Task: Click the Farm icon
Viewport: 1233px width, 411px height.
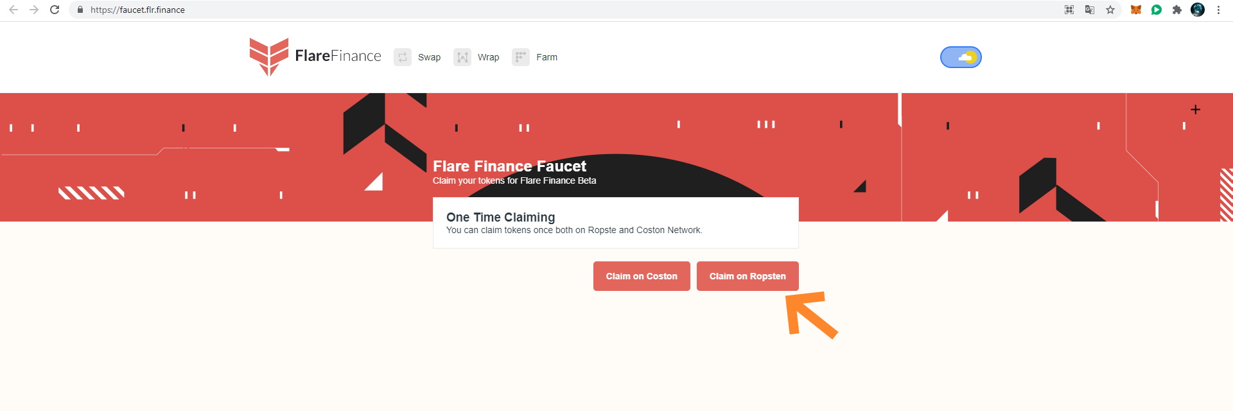Action: 521,57
